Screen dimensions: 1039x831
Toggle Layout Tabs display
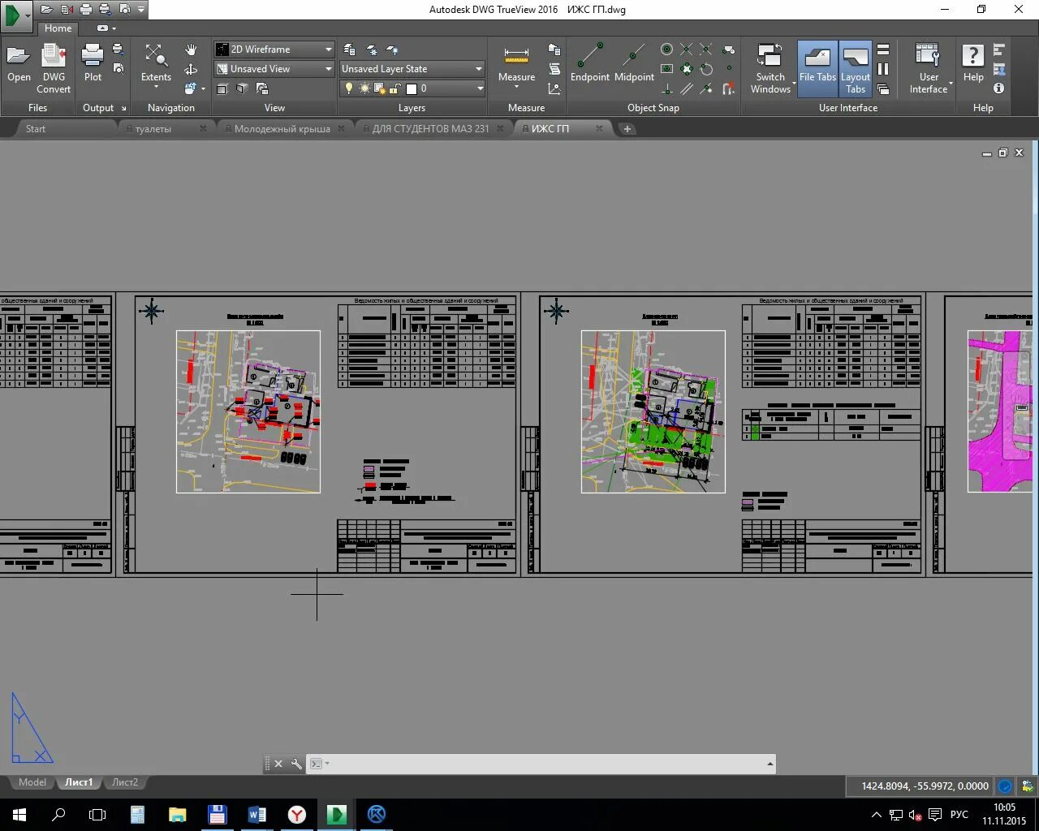(856, 69)
